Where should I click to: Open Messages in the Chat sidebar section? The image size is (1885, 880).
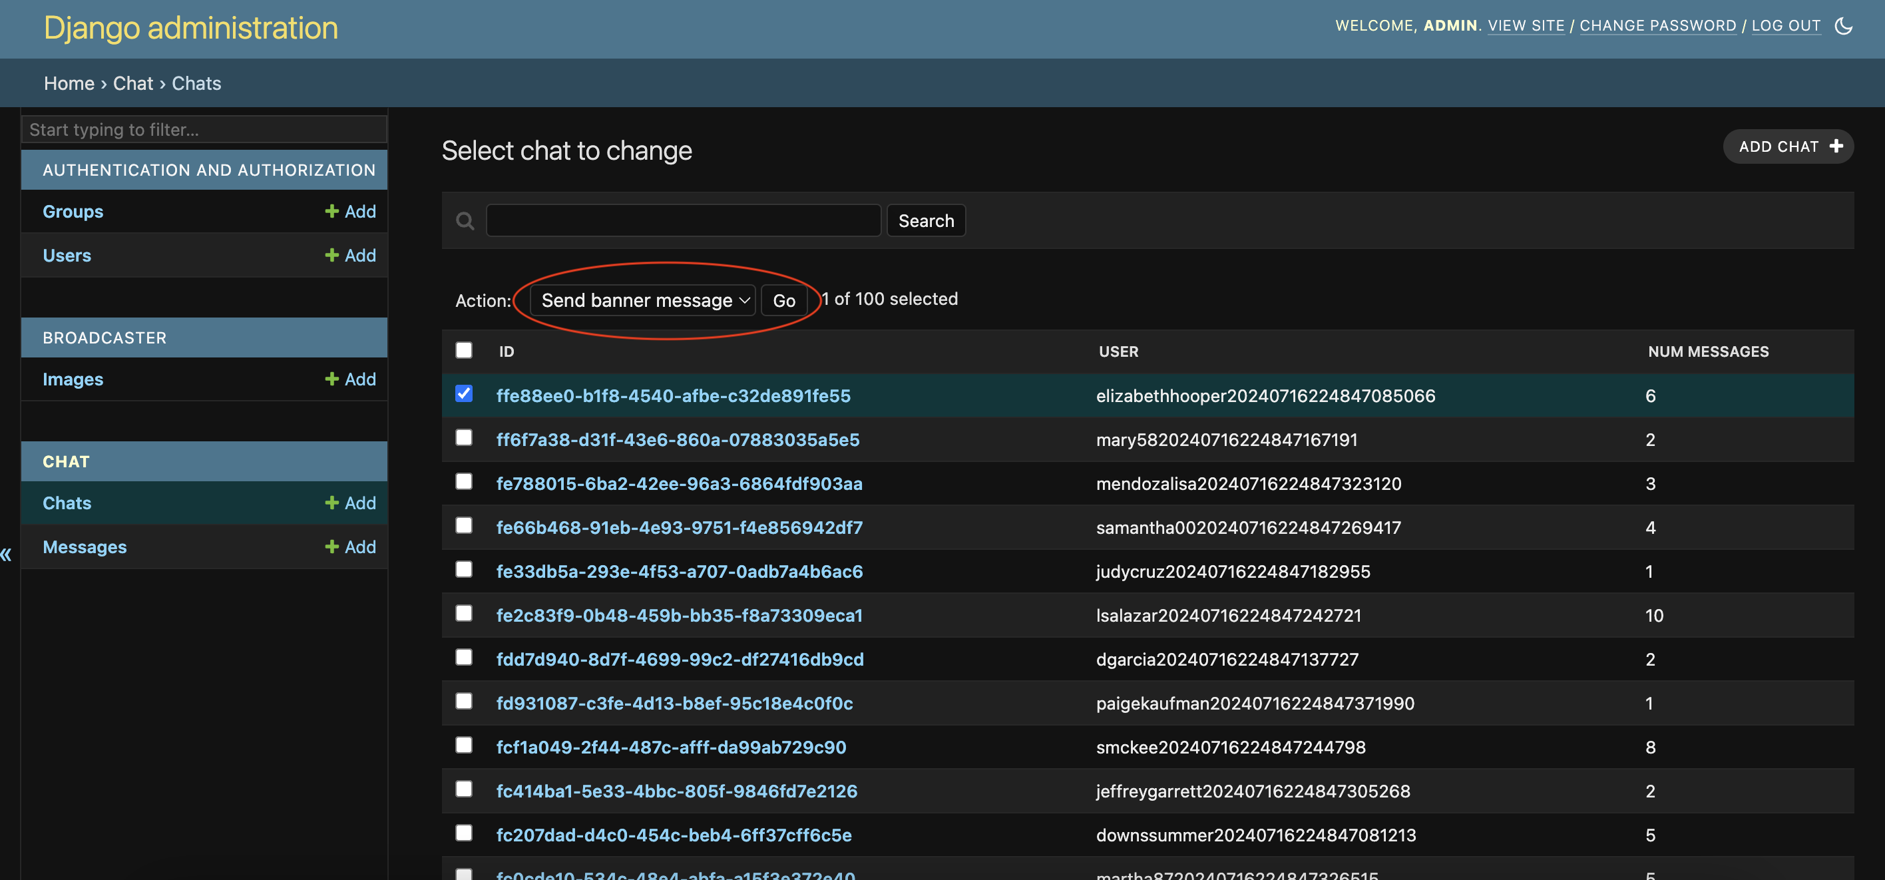pyautogui.click(x=84, y=547)
